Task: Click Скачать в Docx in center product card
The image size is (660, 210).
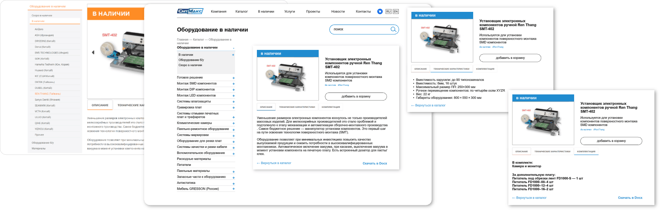Action: [x=375, y=163]
